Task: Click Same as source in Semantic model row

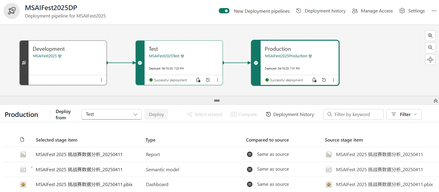Action: 273,169
